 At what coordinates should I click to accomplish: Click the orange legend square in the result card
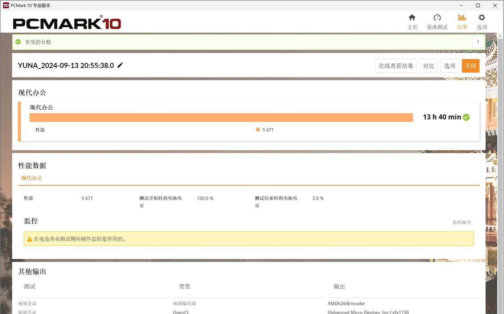[x=258, y=129]
